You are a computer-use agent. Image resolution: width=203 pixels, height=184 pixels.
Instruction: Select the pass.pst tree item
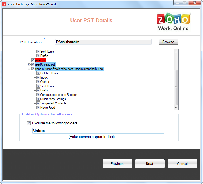click(x=40, y=60)
